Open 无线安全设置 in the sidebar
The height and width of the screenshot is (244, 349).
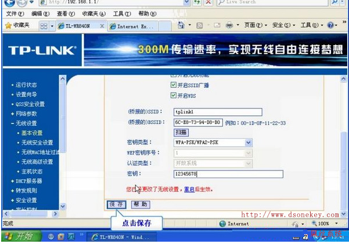(37, 143)
